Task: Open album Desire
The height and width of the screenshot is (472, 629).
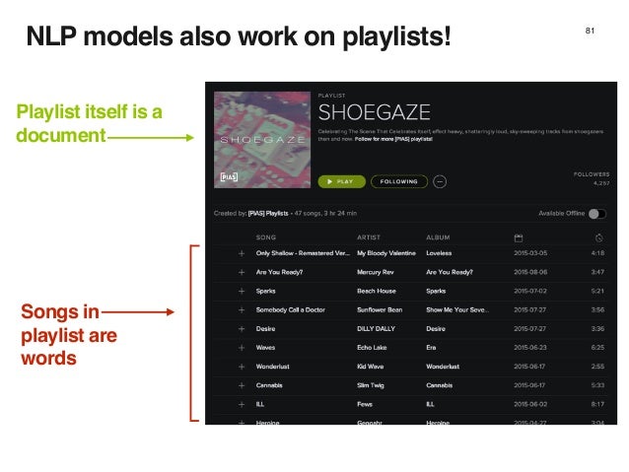Action: (x=436, y=328)
